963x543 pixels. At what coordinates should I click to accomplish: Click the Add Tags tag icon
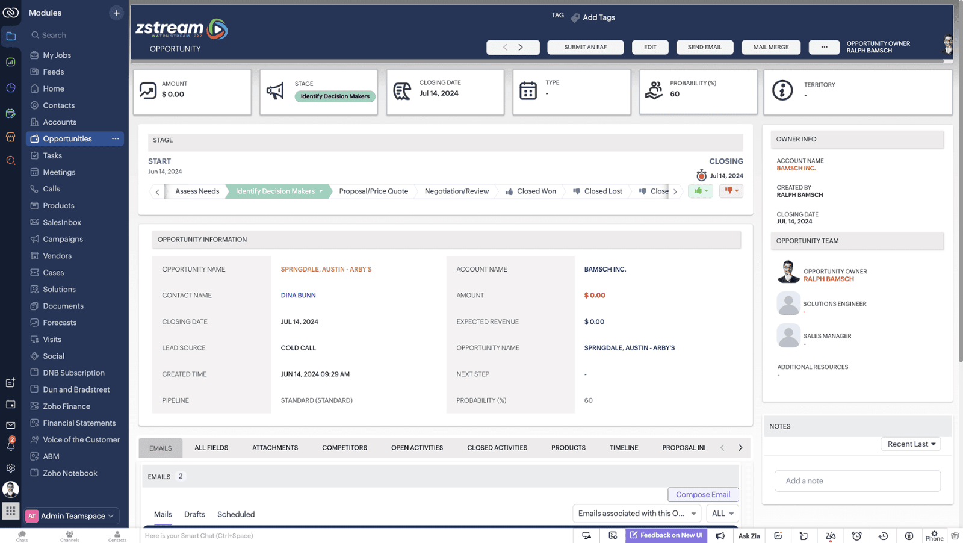point(575,17)
